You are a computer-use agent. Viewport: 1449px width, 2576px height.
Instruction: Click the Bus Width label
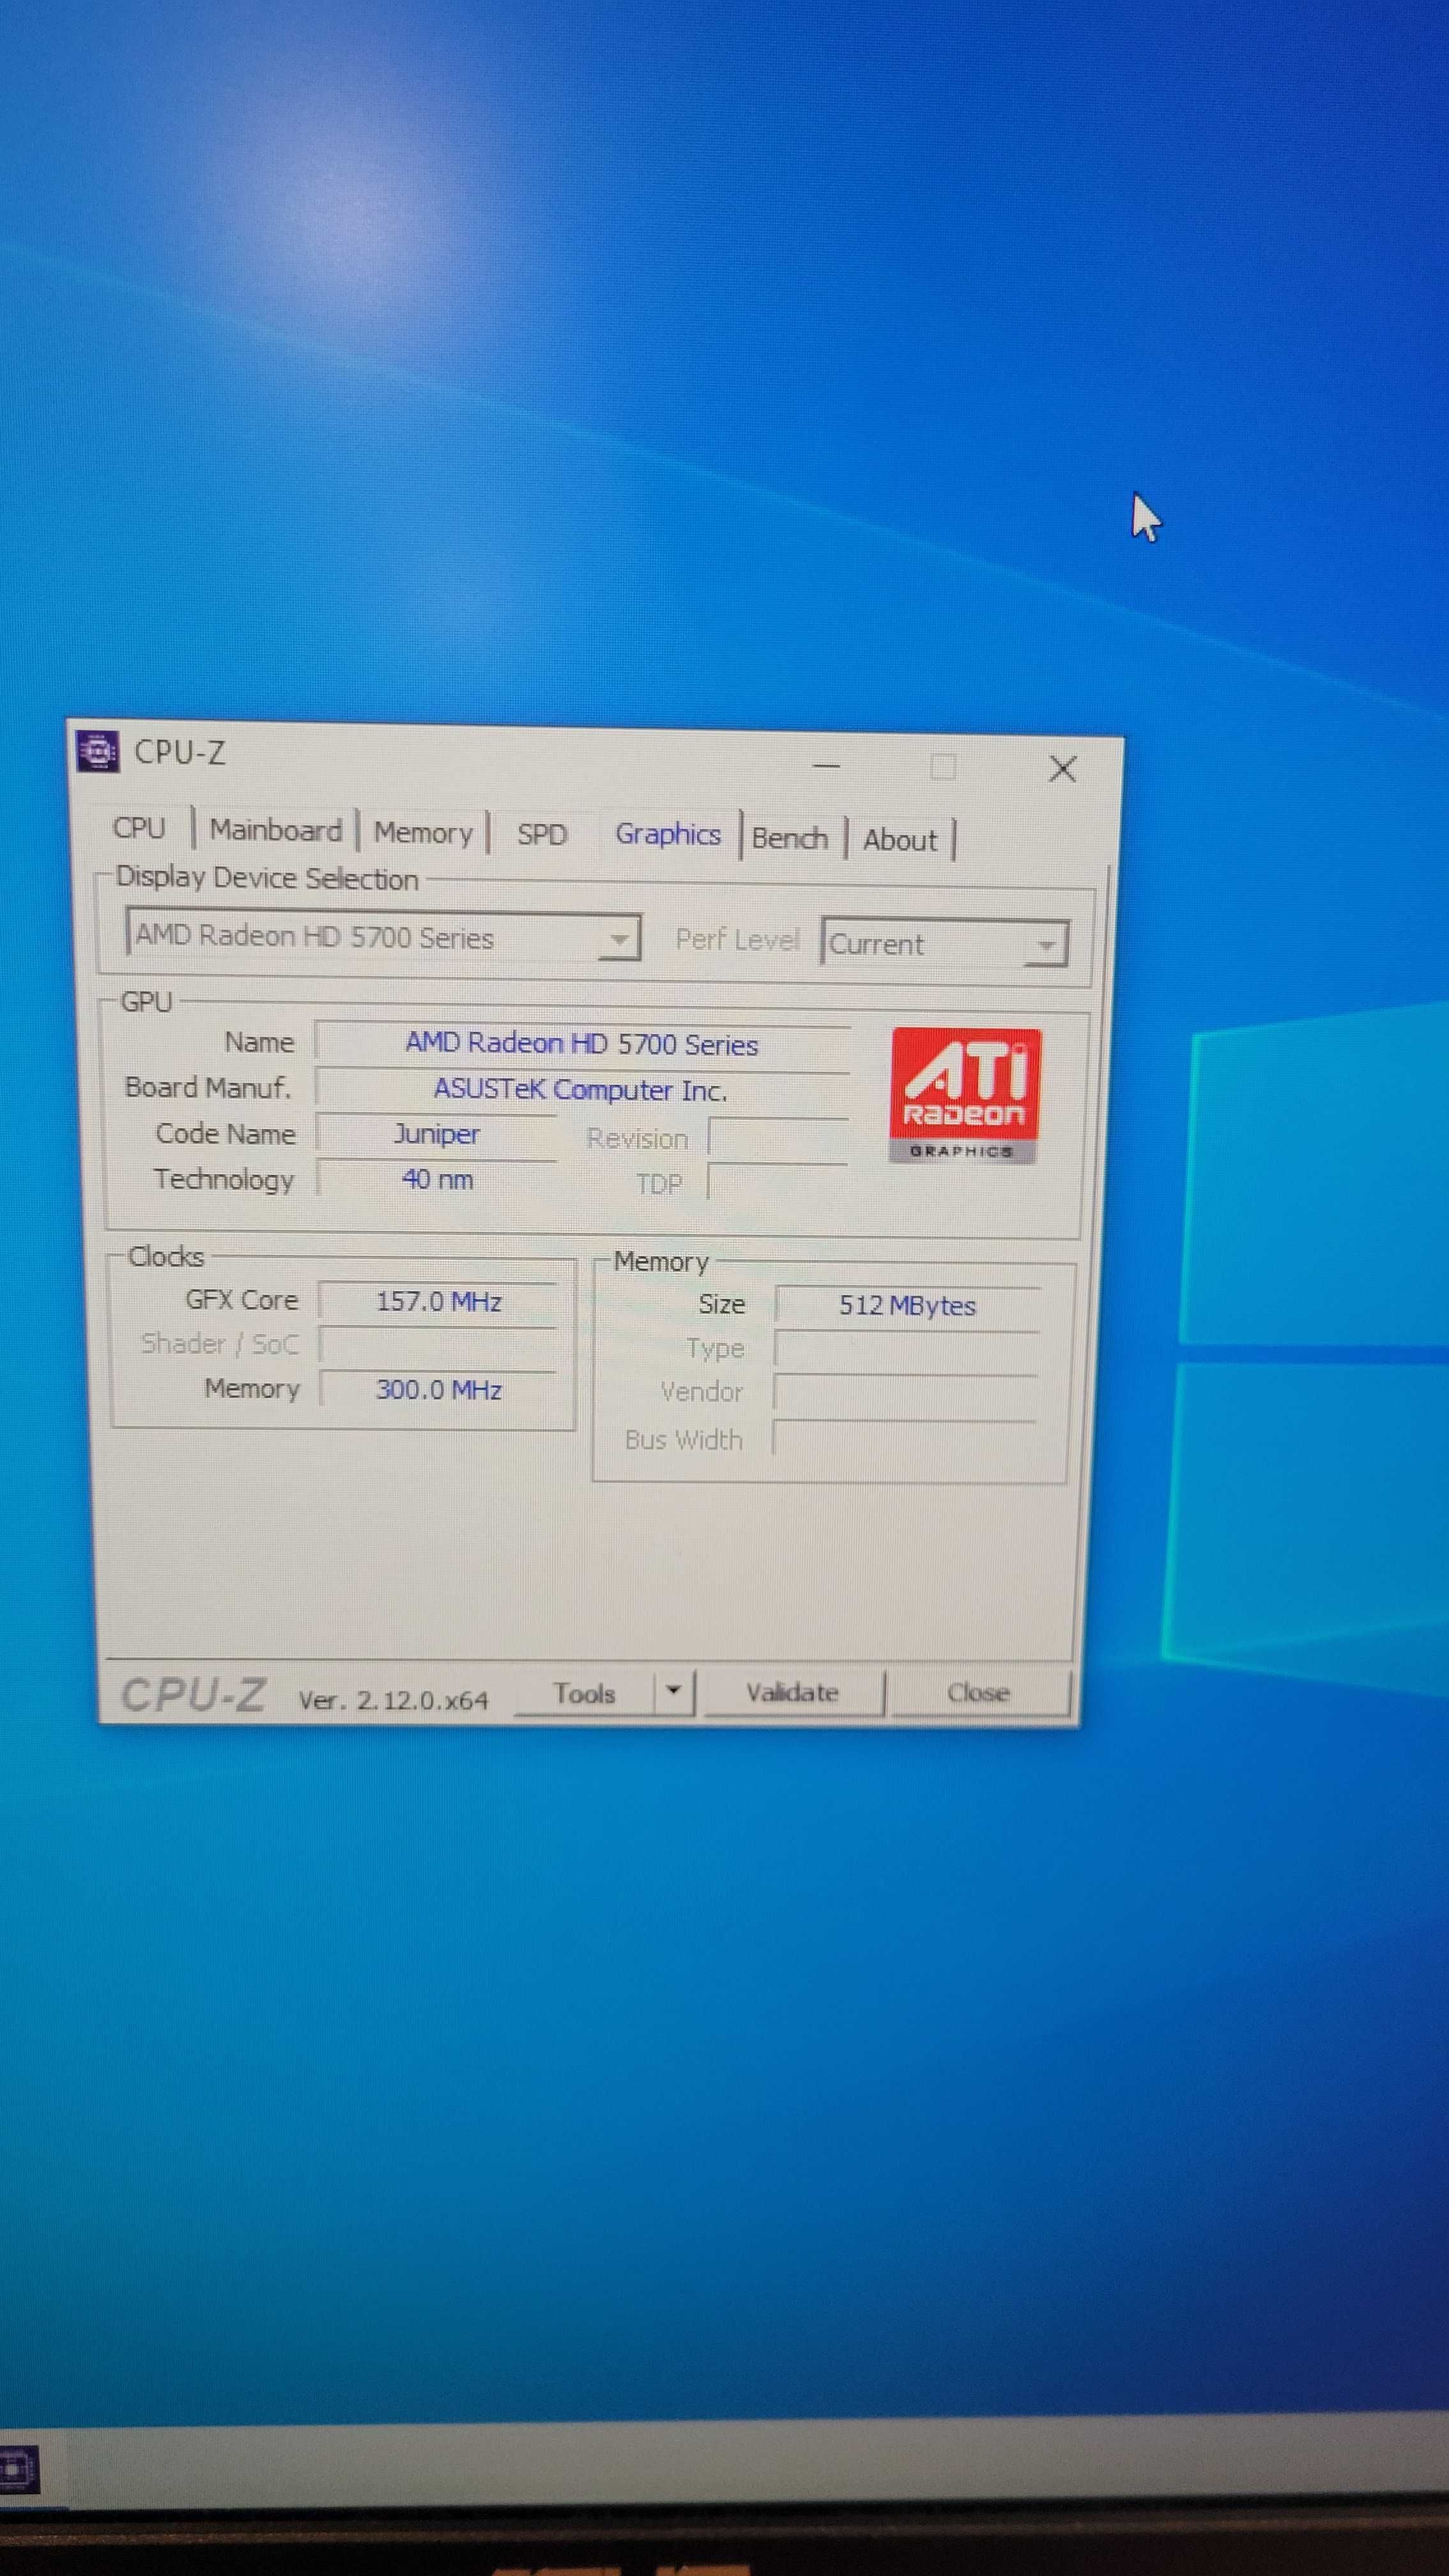[x=684, y=1439]
